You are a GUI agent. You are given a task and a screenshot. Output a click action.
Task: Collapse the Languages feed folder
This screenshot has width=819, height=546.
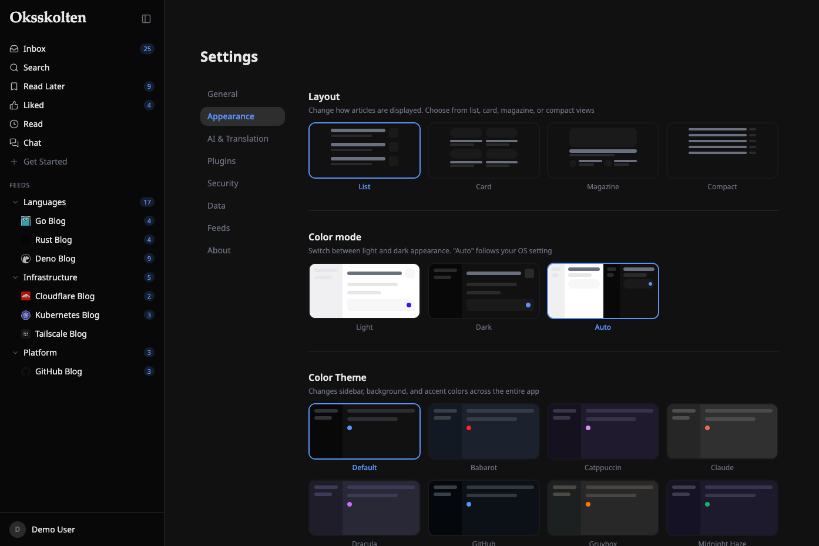[x=15, y=202]
